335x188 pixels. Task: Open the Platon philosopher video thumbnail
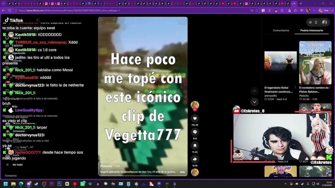click(x=315, y=63)
